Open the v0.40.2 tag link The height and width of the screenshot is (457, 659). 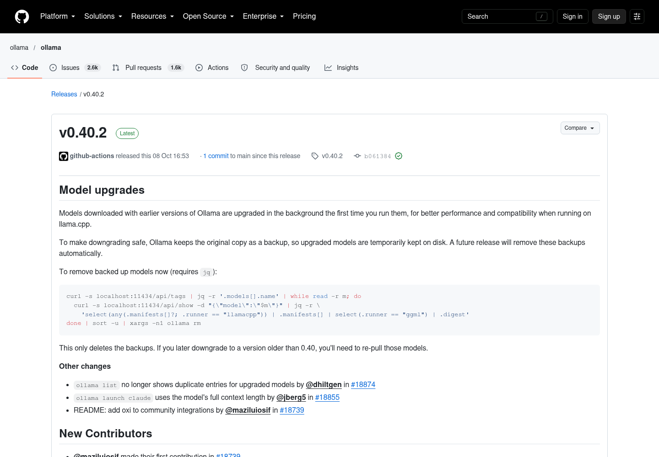(x=332, y=156)
